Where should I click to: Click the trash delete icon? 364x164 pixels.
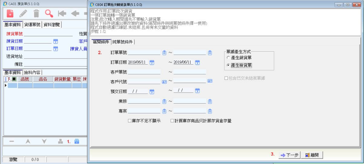(36, 13)
